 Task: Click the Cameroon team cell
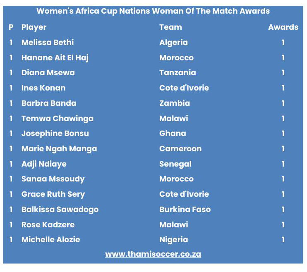[180, 149]
